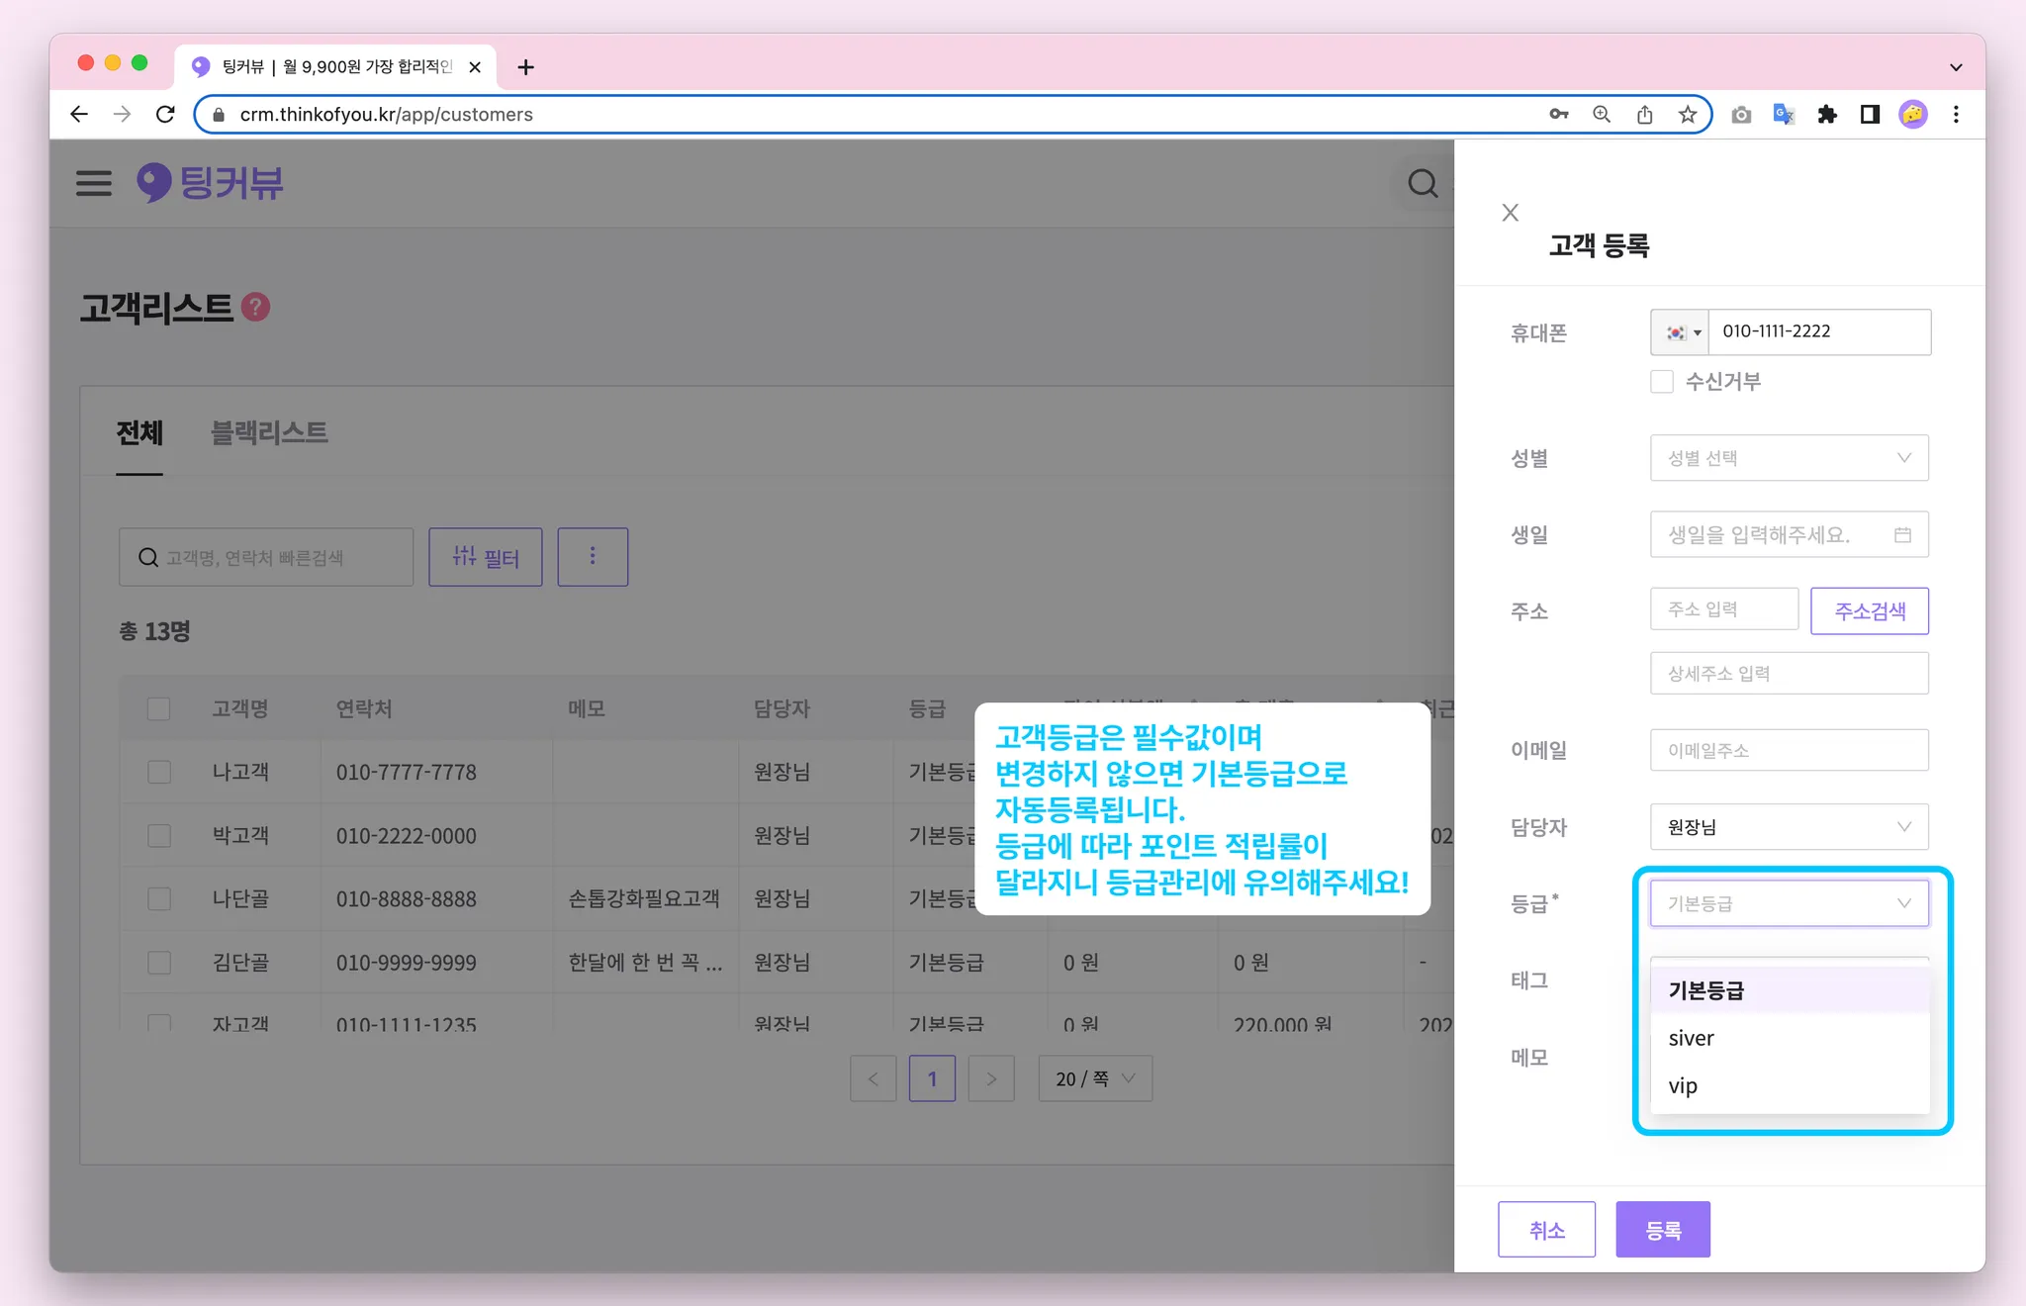The image size is (2026, 1306).
Task: Close the 고객 등록 panel with X
Action: click(x=1510, y=213)
